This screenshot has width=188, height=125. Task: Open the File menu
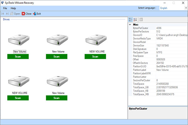[5, 8]
